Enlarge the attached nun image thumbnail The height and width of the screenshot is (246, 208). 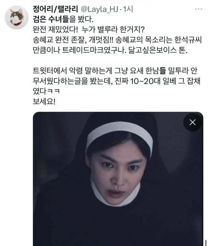tap(118, 179)
